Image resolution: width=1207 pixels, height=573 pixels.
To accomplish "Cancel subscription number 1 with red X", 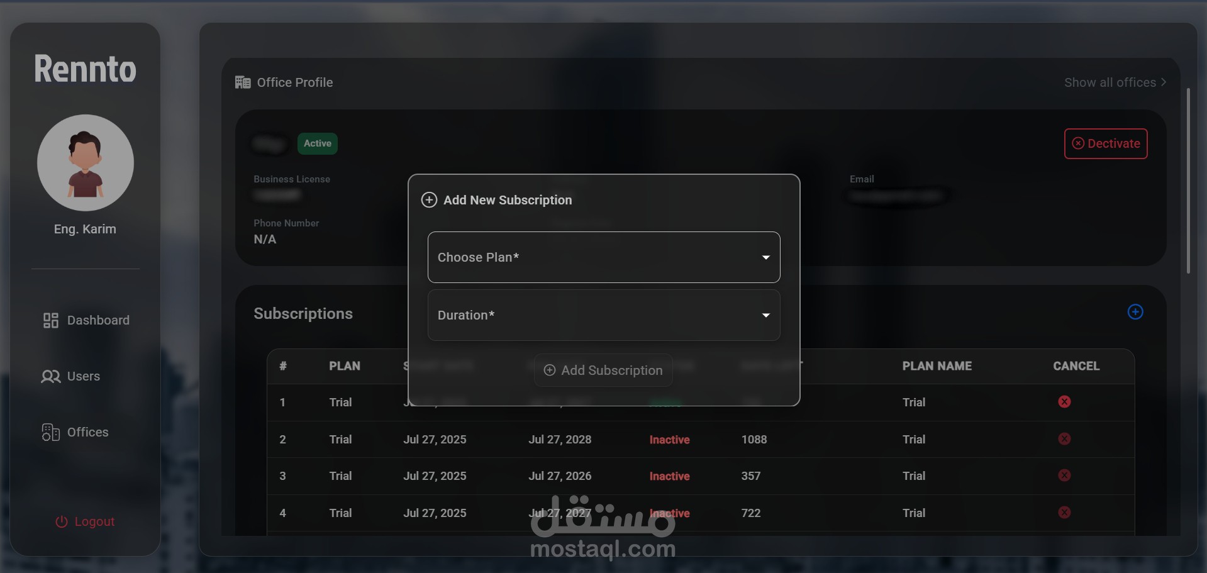I will click(1064, 401).
